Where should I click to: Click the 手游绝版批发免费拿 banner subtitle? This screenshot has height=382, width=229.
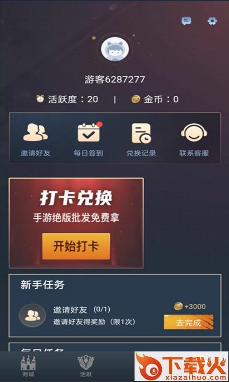tap(76, 218)
